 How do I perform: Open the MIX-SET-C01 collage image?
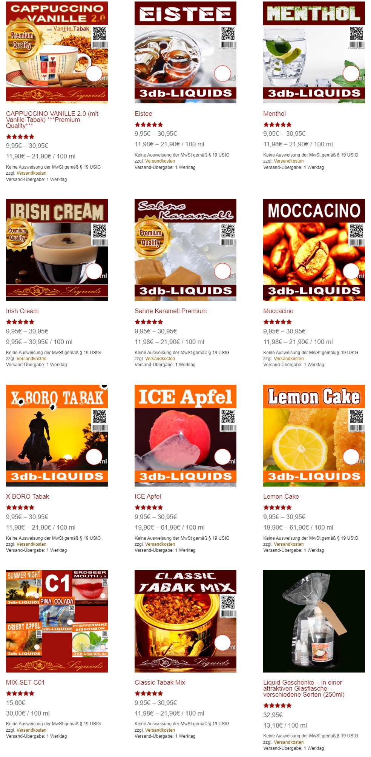pyautogui.click(x=57, y=621)
